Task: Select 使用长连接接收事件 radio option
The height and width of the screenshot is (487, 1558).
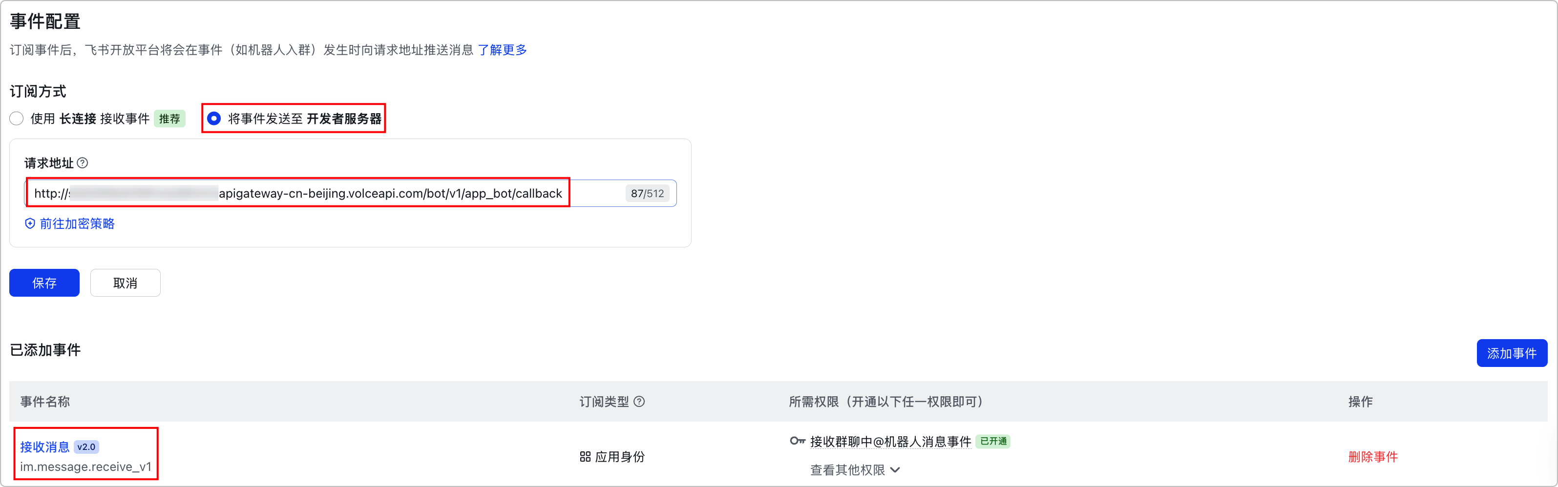Action: pyautogui.click(x=17, y=119)
